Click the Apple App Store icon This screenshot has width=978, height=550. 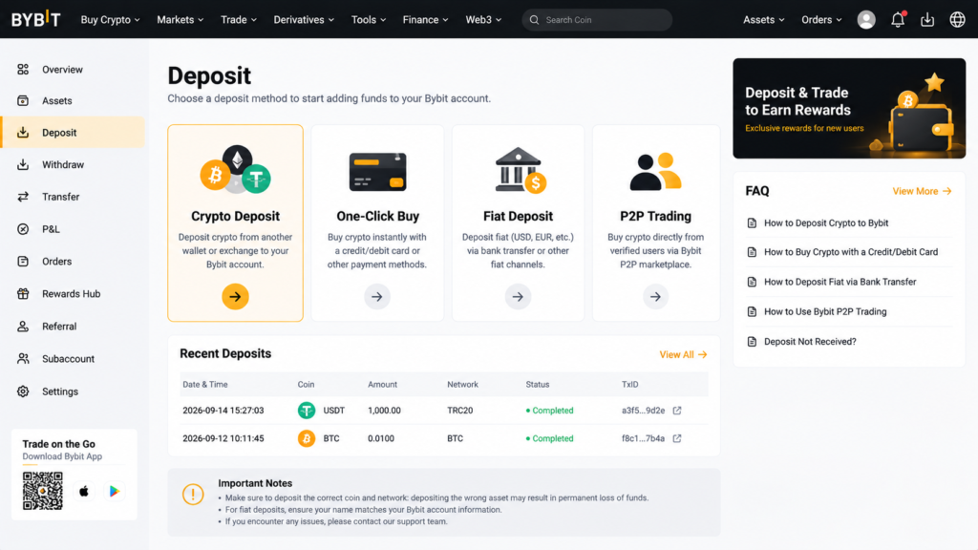(84, 492)
